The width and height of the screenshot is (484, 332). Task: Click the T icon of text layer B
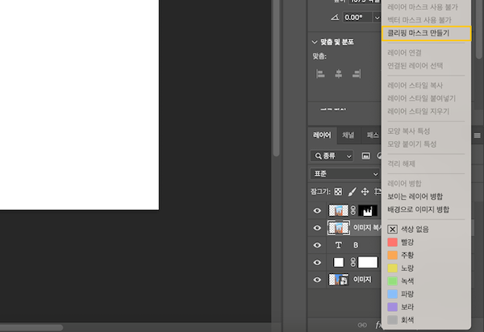(338, 245)
